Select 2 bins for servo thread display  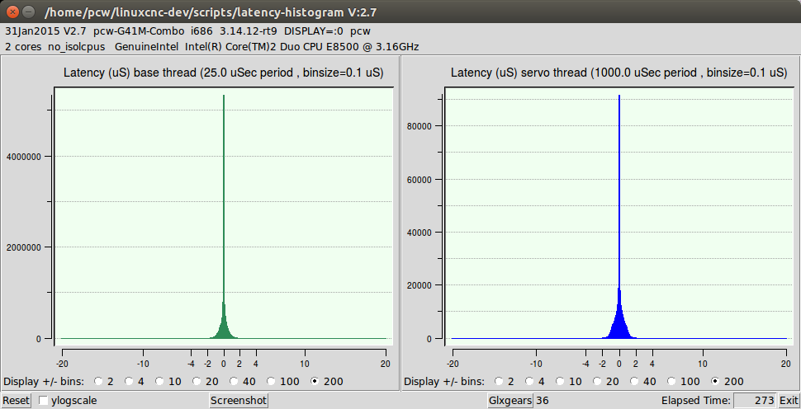pos(500,382)
